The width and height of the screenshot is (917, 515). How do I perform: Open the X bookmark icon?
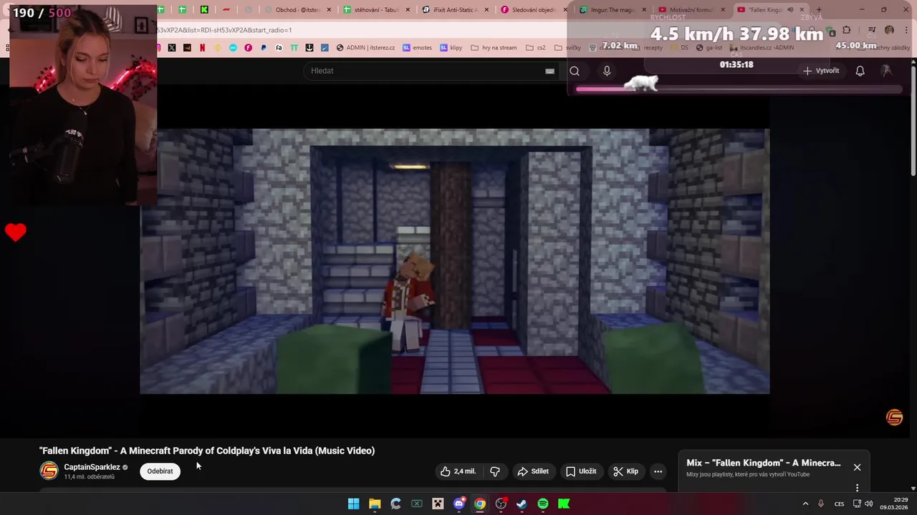172,48
